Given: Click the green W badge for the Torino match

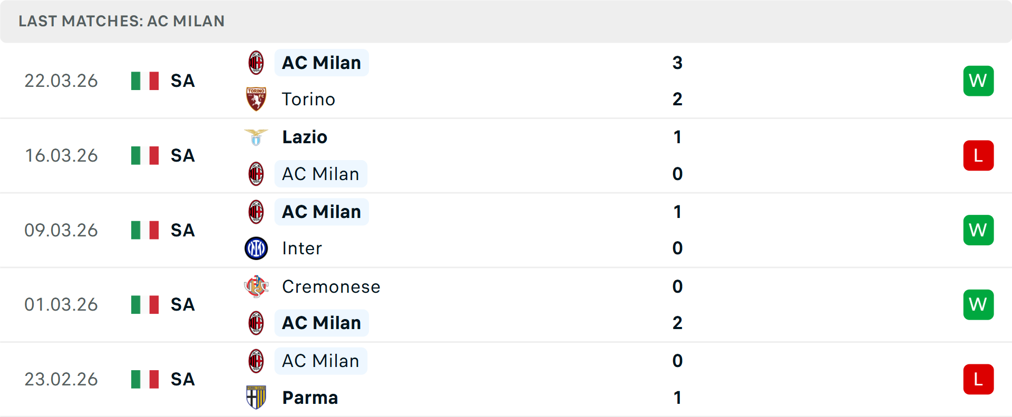Looking at the screenshot, I should tap(979, 81).
